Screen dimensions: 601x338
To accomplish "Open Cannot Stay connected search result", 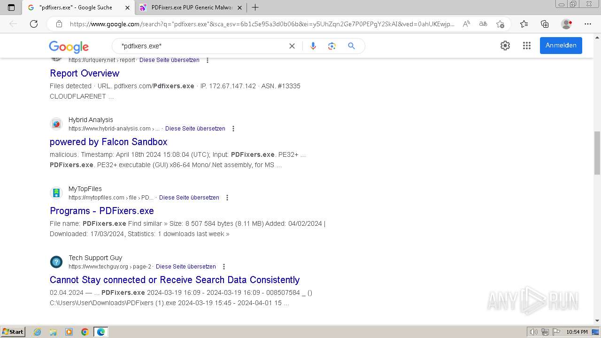I will (x=175, y=280).
